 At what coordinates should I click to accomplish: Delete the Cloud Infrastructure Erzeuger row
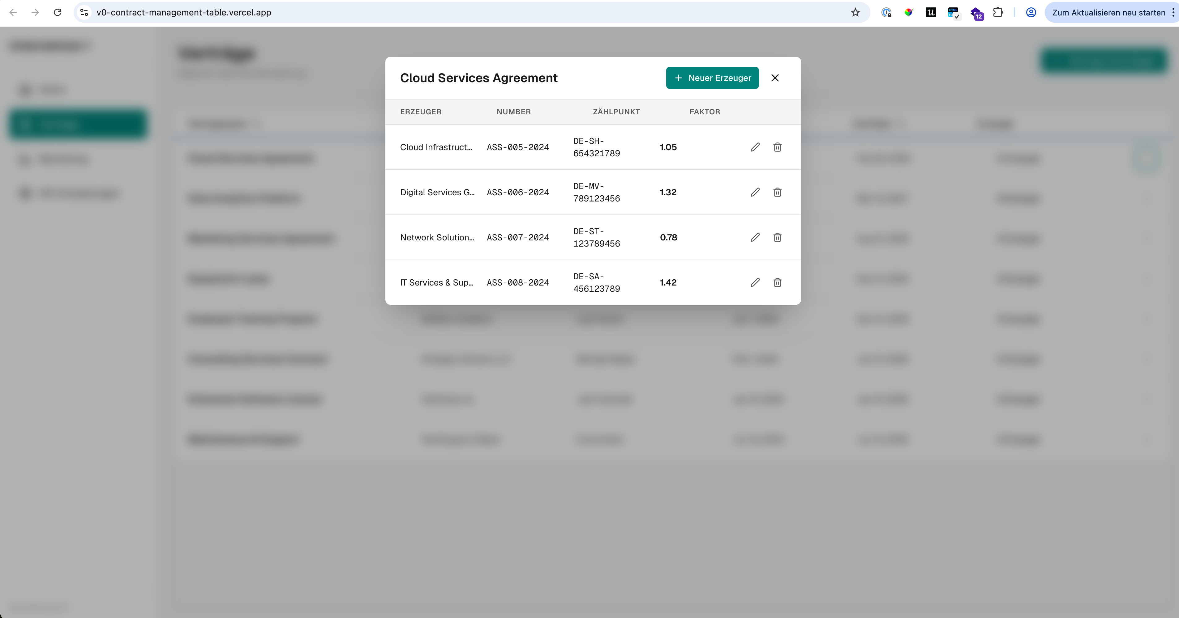[x=777, y=147]
